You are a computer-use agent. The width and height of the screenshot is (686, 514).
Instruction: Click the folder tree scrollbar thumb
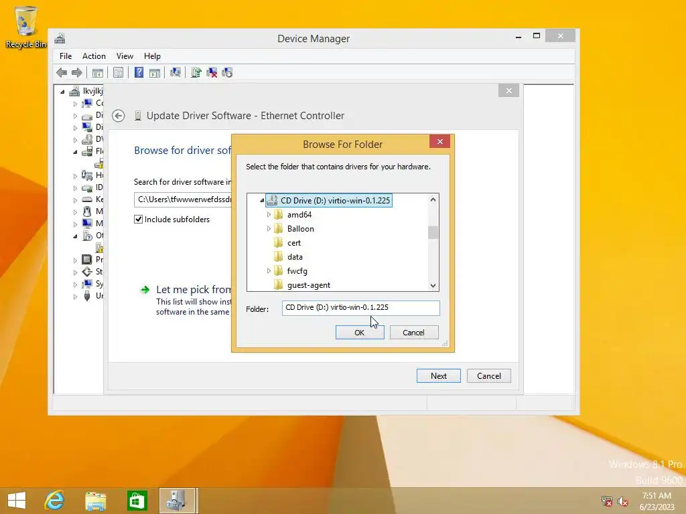433,232
